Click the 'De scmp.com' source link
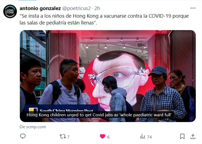Viewport: 202px width, 144px height. click(x=33, y=127)
